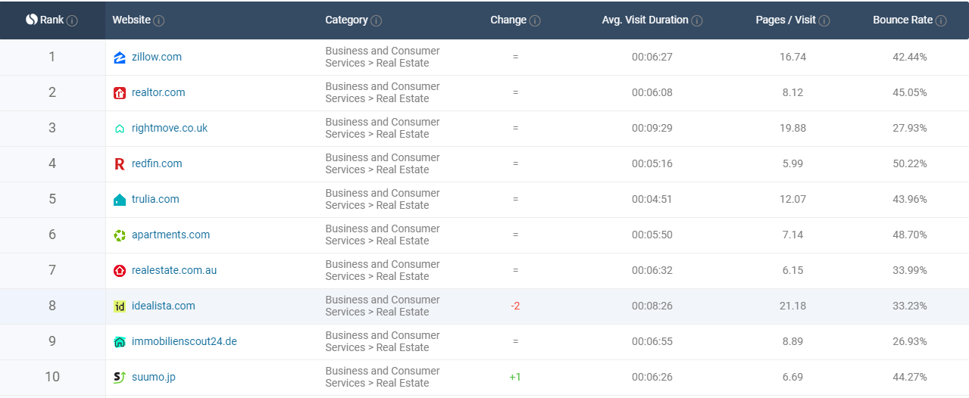Open info icon beside Pages / Visit

point(824,20)
